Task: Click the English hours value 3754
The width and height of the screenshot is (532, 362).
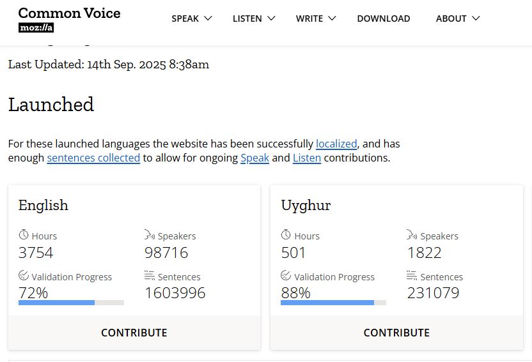Action: click(x=36, y=253)
